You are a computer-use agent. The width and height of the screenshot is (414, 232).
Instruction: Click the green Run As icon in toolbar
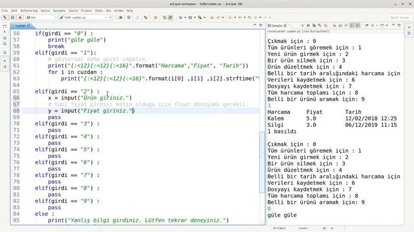click(x=190, y=17)
